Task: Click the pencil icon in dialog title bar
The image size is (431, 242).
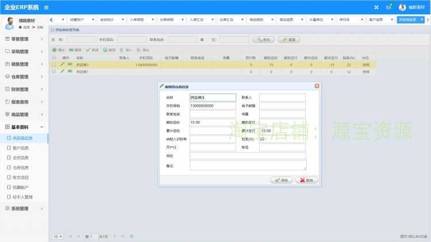Action: tap(161, 86)
